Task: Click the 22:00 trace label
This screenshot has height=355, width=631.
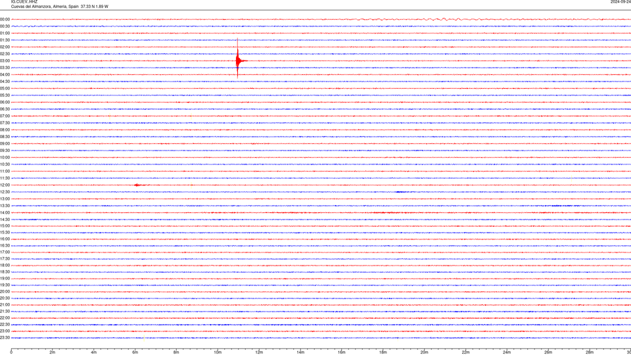Action: coord(5,318)
